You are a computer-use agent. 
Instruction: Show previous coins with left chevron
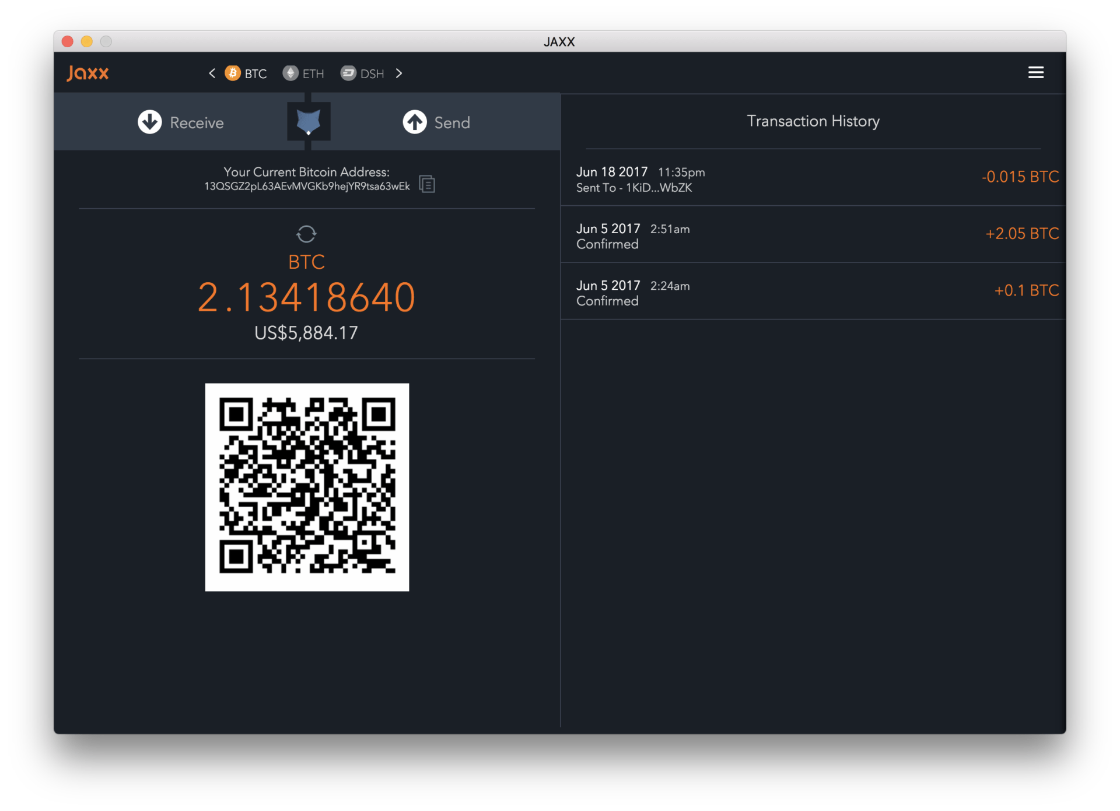click(x=212, y=73)
